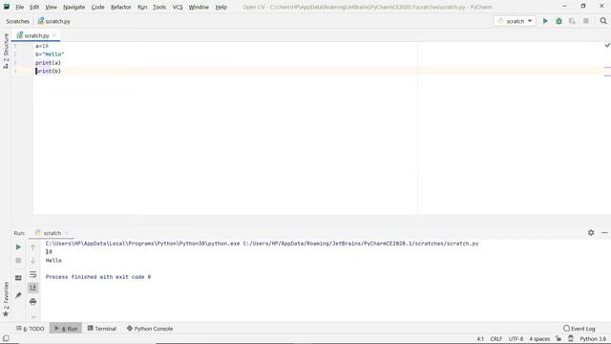Click the Stop square in Run panel

point(18,260)
